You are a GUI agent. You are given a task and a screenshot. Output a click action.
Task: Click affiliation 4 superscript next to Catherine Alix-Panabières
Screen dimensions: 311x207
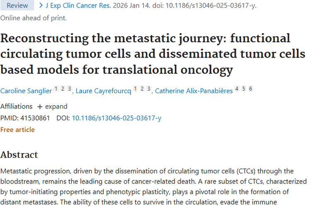point(237,89)
